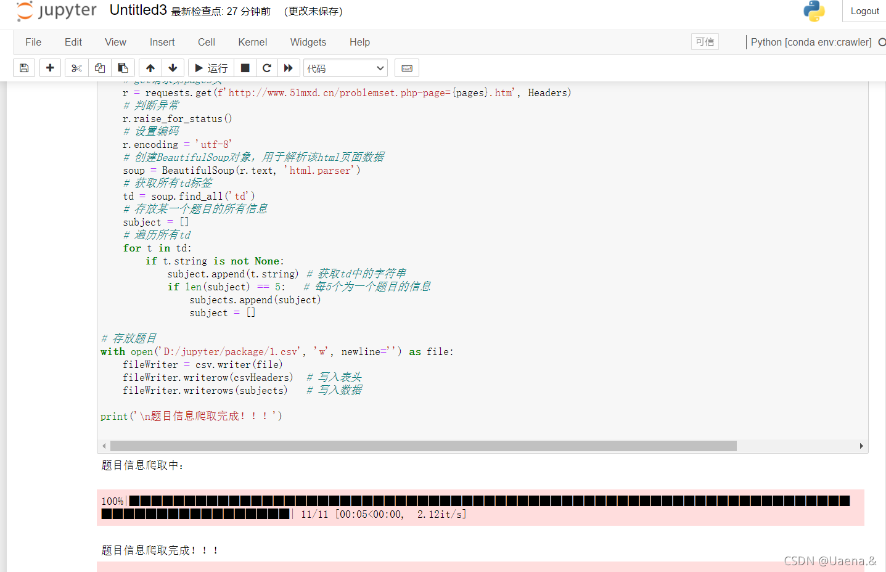The image size is (886, 572).
Task: Click the scrollbar right arrow in code cell
Action: tap(861, 446)
